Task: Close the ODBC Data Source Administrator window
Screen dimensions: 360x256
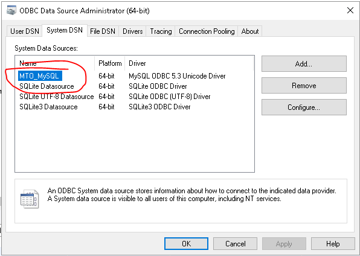Action: pos(350,10)
